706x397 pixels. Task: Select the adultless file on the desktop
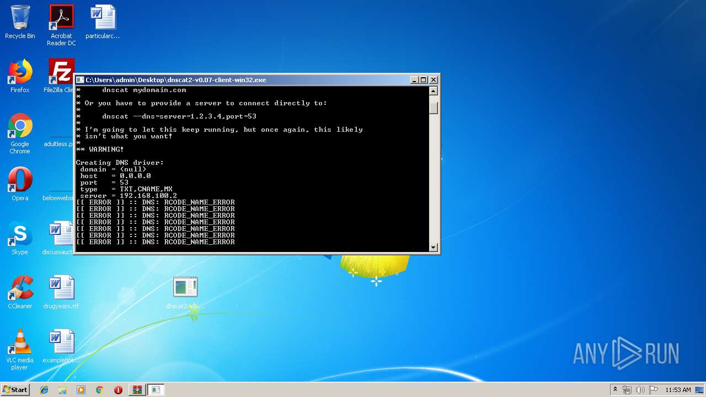(x=59, y=144)
